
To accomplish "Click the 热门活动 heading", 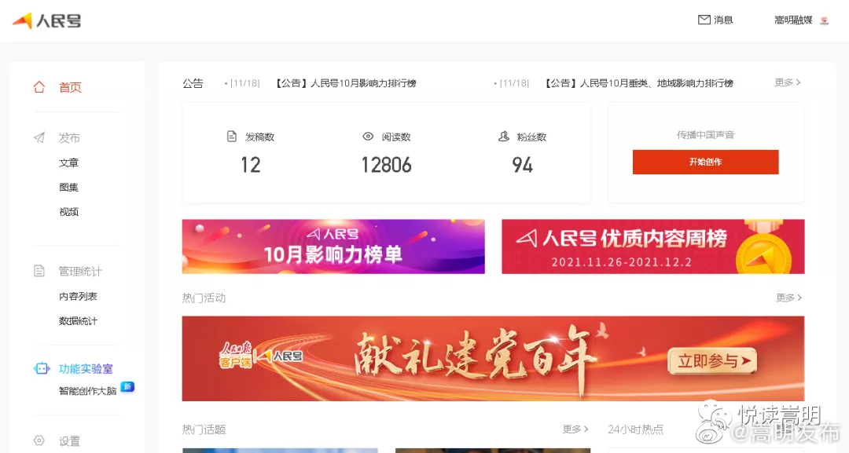I will pyautogui.click(x=204, y=298).
